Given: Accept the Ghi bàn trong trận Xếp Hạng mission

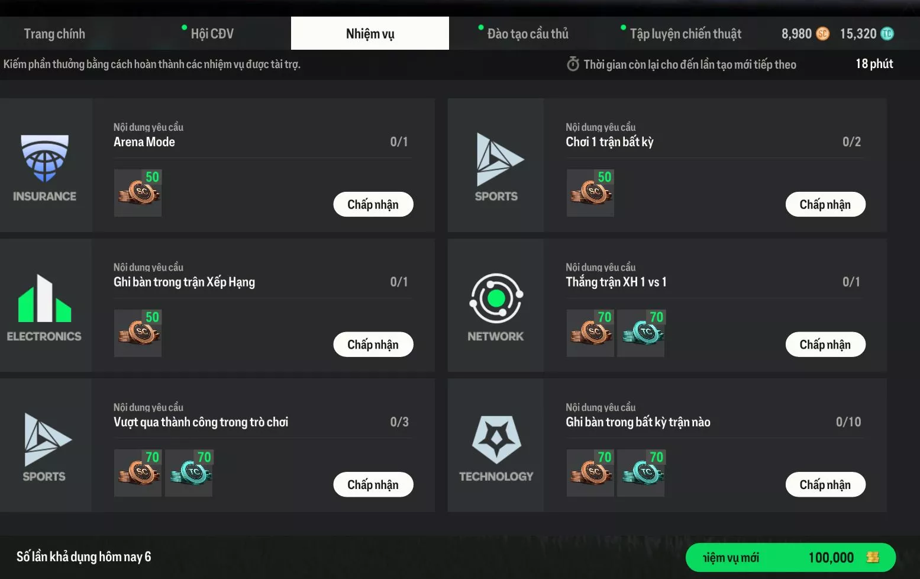Looking at the screenshot, I should (x=373, y=345).
